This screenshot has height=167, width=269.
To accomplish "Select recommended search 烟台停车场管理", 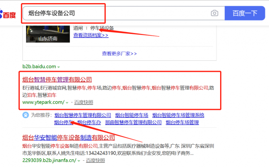I will [x=182, y=122].
